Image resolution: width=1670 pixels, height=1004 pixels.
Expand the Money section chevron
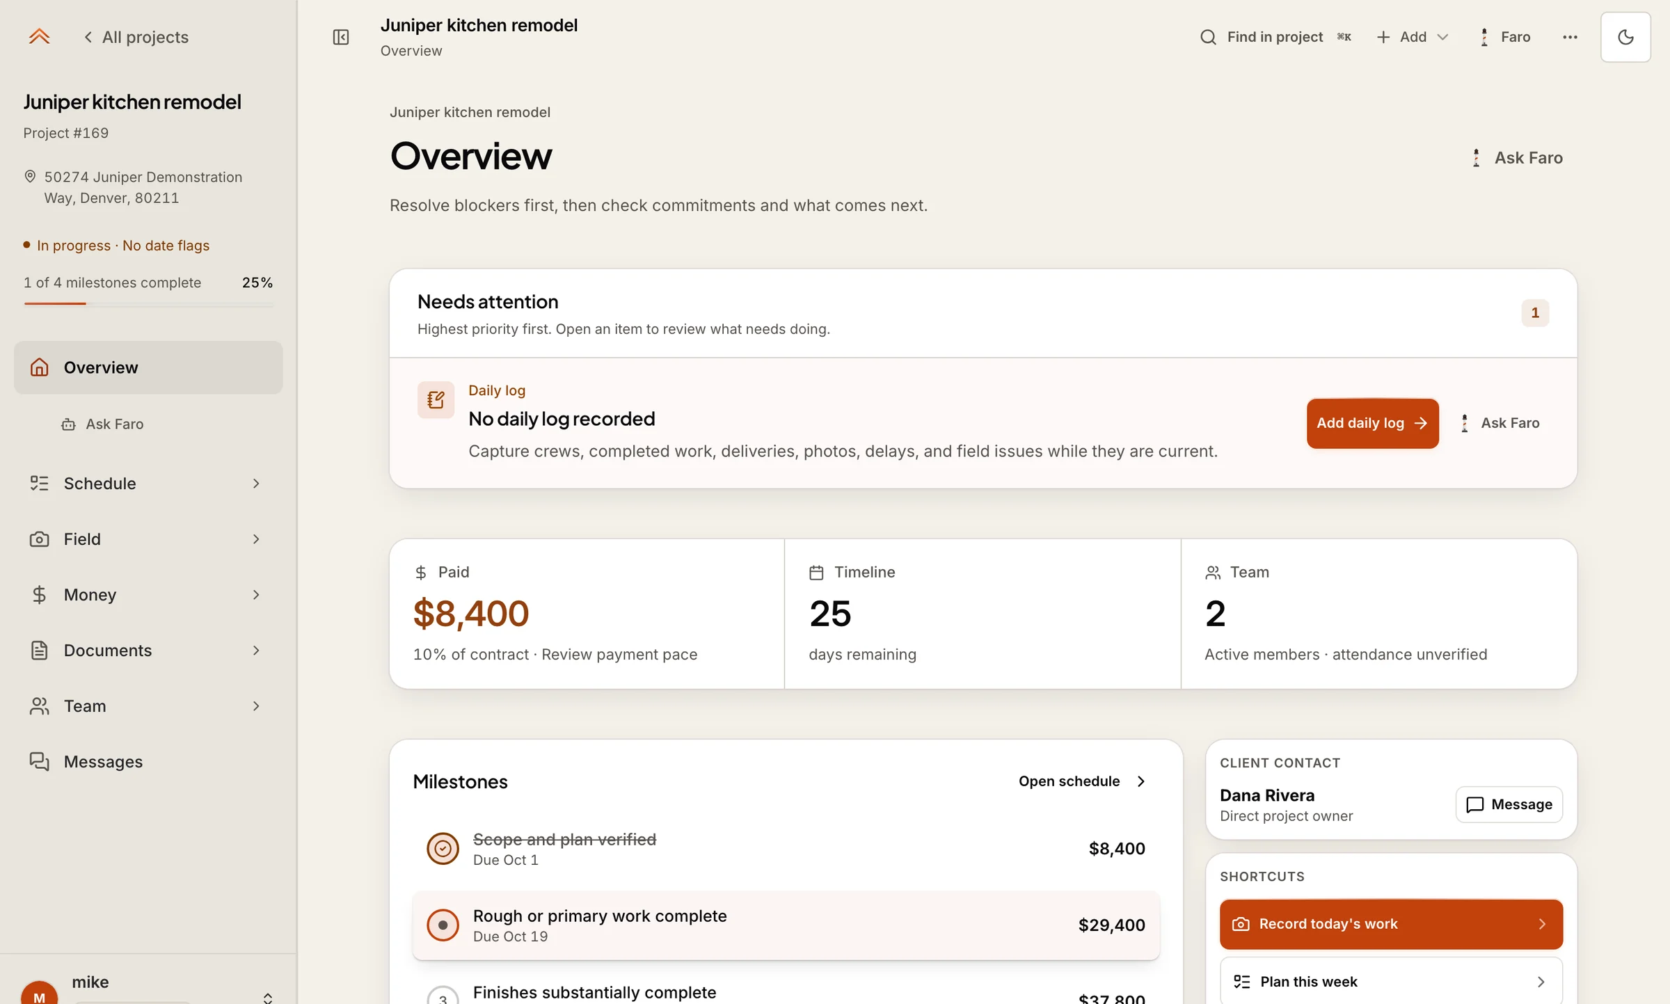(x=256, y=594)
